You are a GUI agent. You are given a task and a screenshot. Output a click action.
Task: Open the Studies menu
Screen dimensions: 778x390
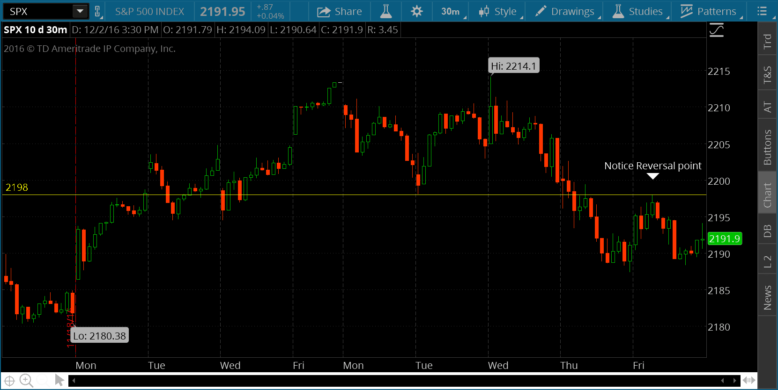click(x=638, y=11)
